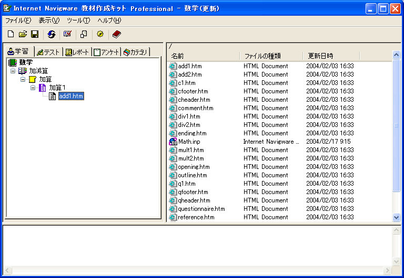Image resolution: width=404 pixels, height=278 pixels.
Task: Open the ファイル(F) menu
Action: pos(18,20)
